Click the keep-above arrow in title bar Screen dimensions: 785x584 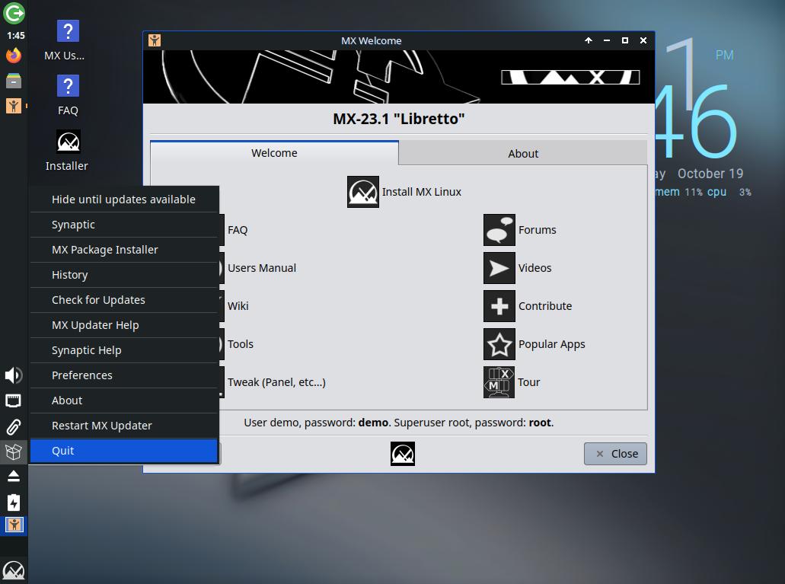(x=589, y=40)
